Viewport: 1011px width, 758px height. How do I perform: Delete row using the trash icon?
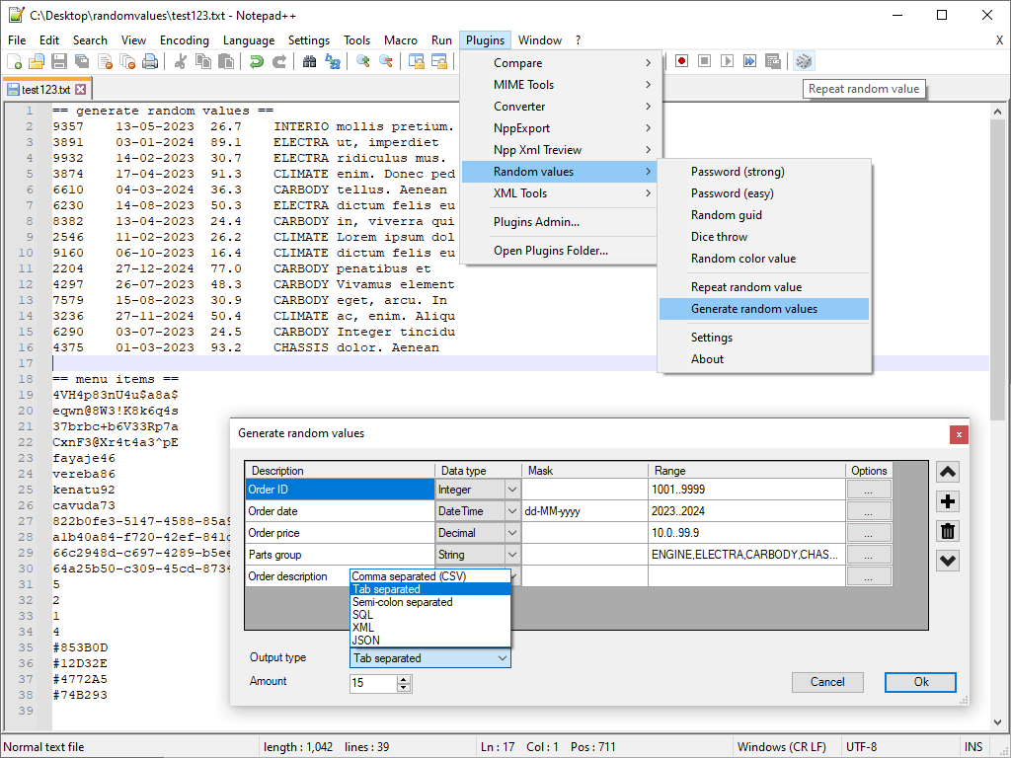point(948,531)
